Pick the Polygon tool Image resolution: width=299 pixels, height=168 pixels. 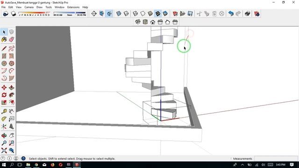pyautogui.click(x=11, y=63)
